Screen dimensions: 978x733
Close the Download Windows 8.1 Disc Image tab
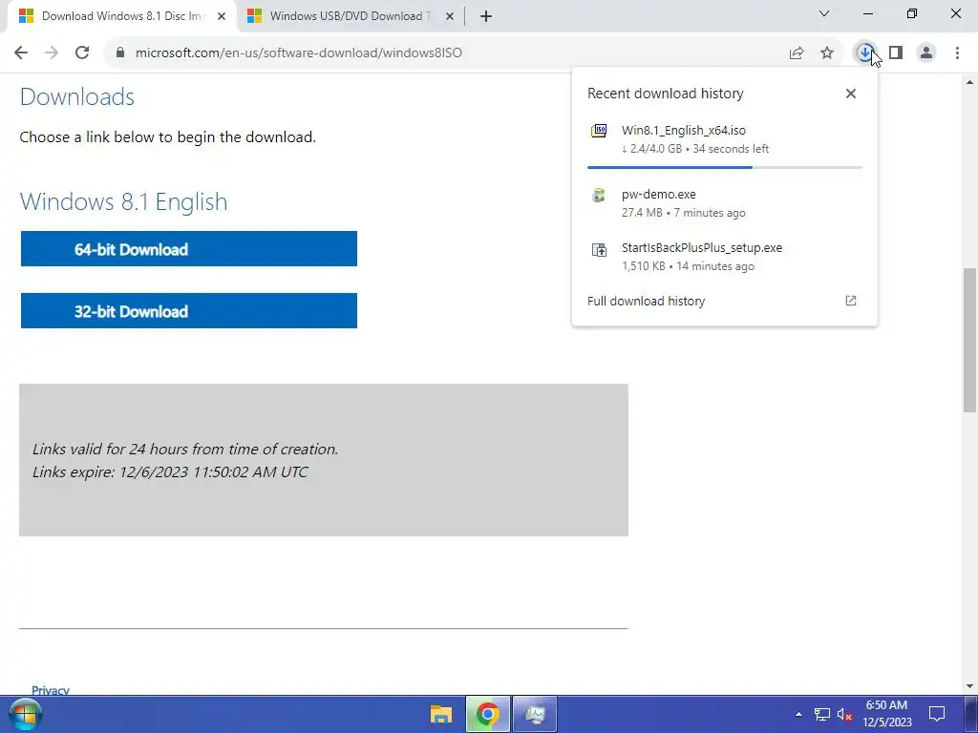click(222, 16)
